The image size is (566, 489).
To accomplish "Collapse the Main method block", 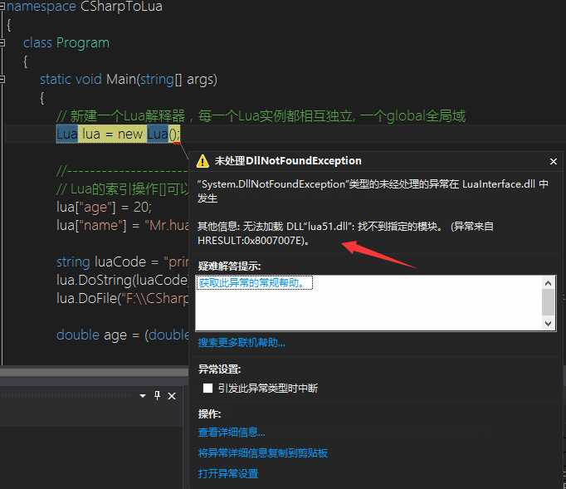I will 2,79.
